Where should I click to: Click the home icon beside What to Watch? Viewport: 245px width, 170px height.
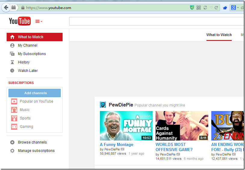point(12,37)
